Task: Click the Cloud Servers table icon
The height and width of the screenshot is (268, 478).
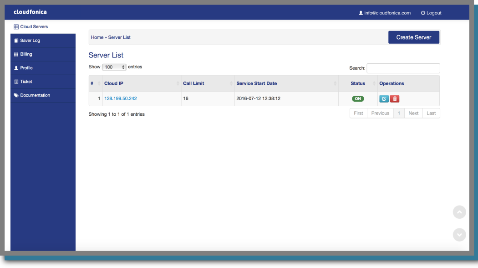Action: pyautogui.click(x=16, y=27)
